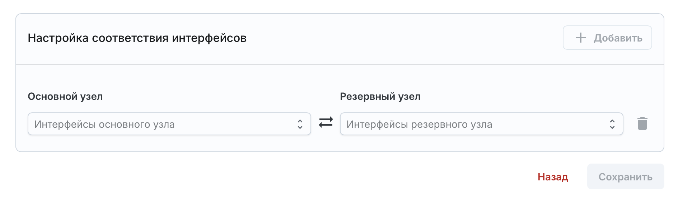Click up-down chevron in primary node select
This screenshot has height=199, width=678.
[x=300, y=124]
